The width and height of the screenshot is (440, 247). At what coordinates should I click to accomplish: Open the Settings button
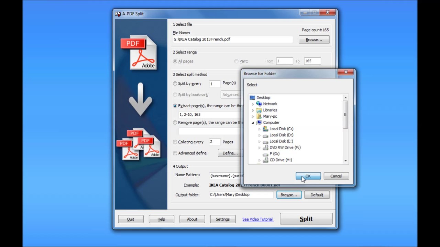[x=223, y=219]
